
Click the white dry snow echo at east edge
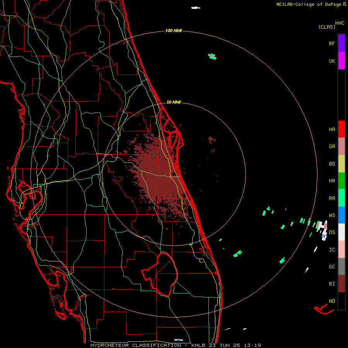coord(324,231)
